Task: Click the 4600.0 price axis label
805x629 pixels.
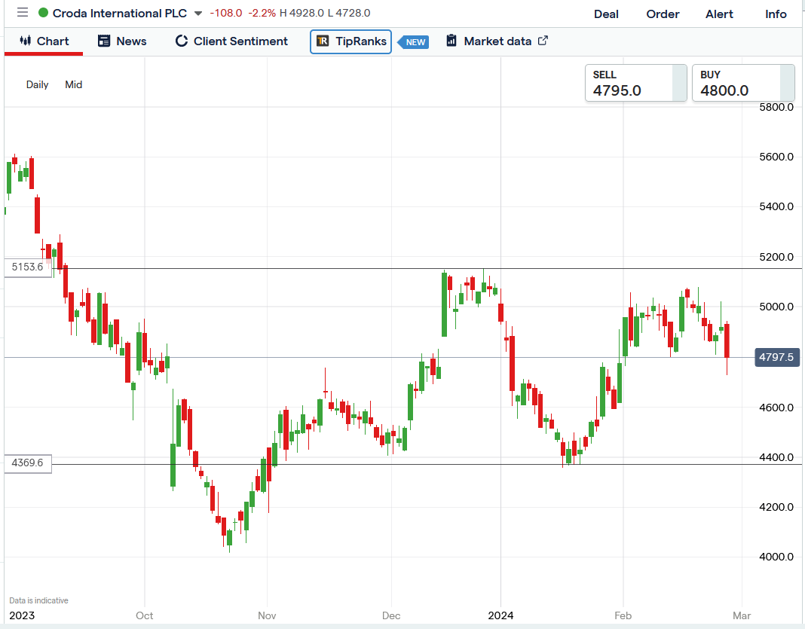Action: pos(776,408)
